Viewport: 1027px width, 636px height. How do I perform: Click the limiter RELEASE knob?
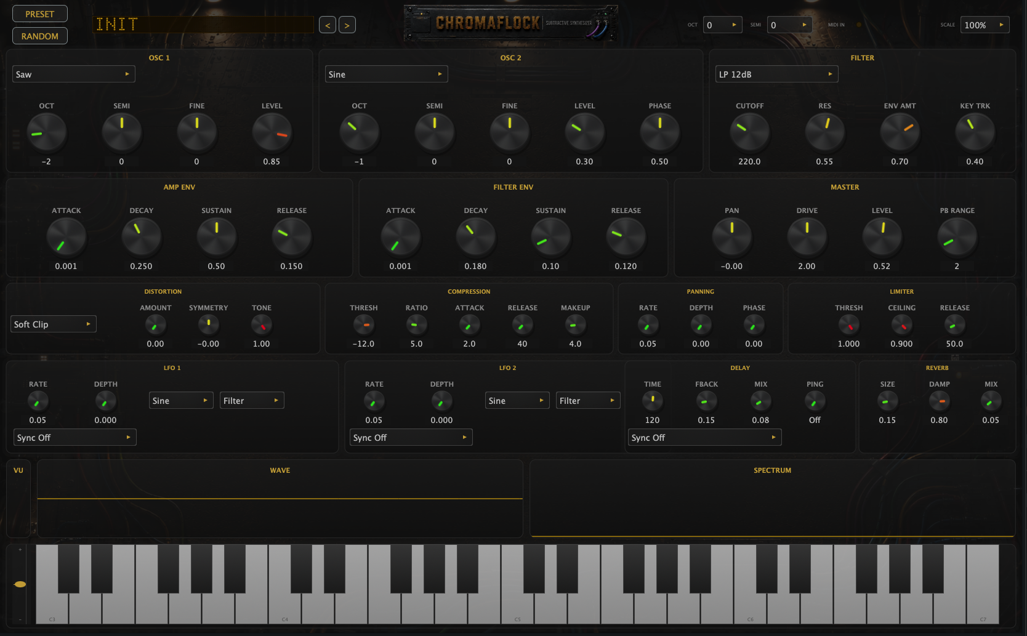(955, 324)
